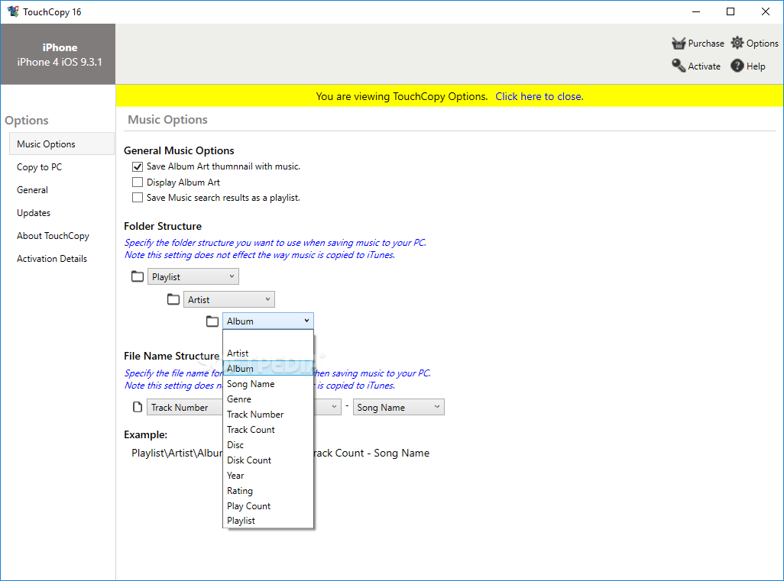Pick Song Name from the dropdown list
The image size is (784, 581).
[x=268, y=384]
